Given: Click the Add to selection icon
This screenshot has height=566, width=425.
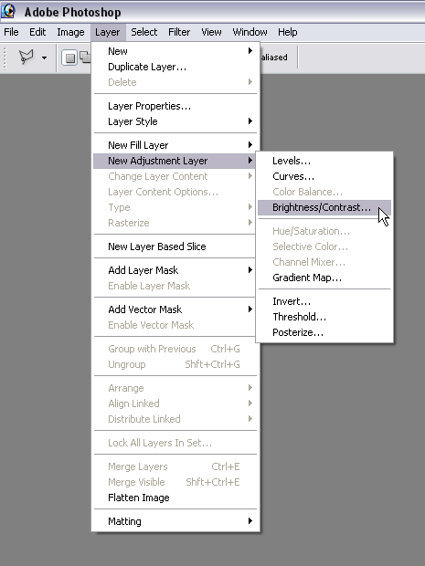Looking at the screenshot, I should (85, 58).
